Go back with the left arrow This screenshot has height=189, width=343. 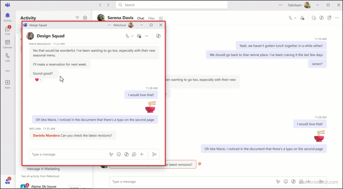(100, 5)
